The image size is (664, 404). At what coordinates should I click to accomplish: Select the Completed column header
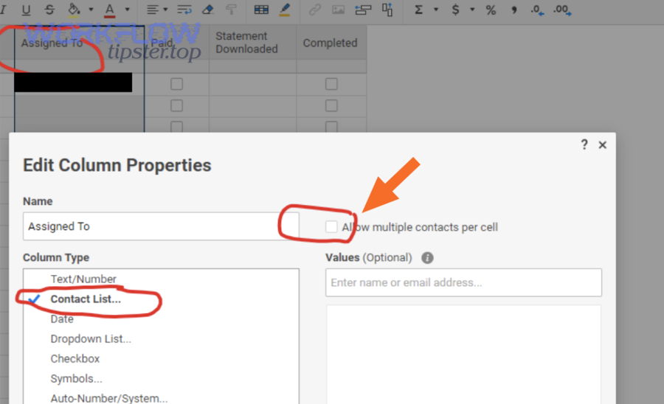(x=331, y=43)
